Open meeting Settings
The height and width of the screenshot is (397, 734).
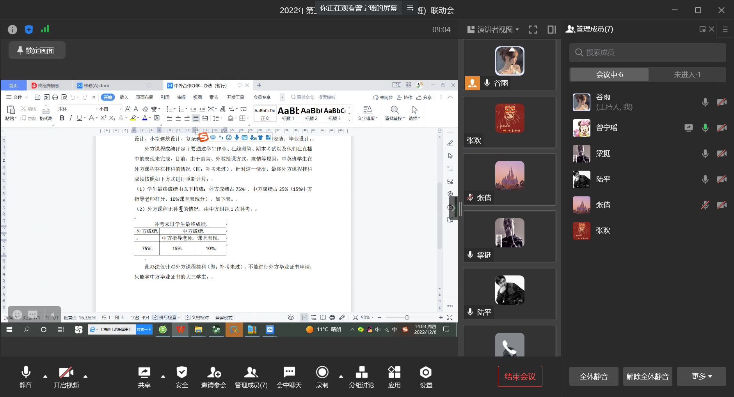(x=426, y=377)
